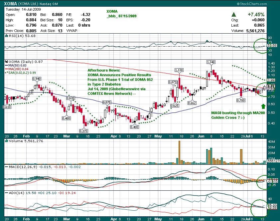Click the P/E value -4.32
The height and width of the screenshot is (221, 280).
pos(85,15)
